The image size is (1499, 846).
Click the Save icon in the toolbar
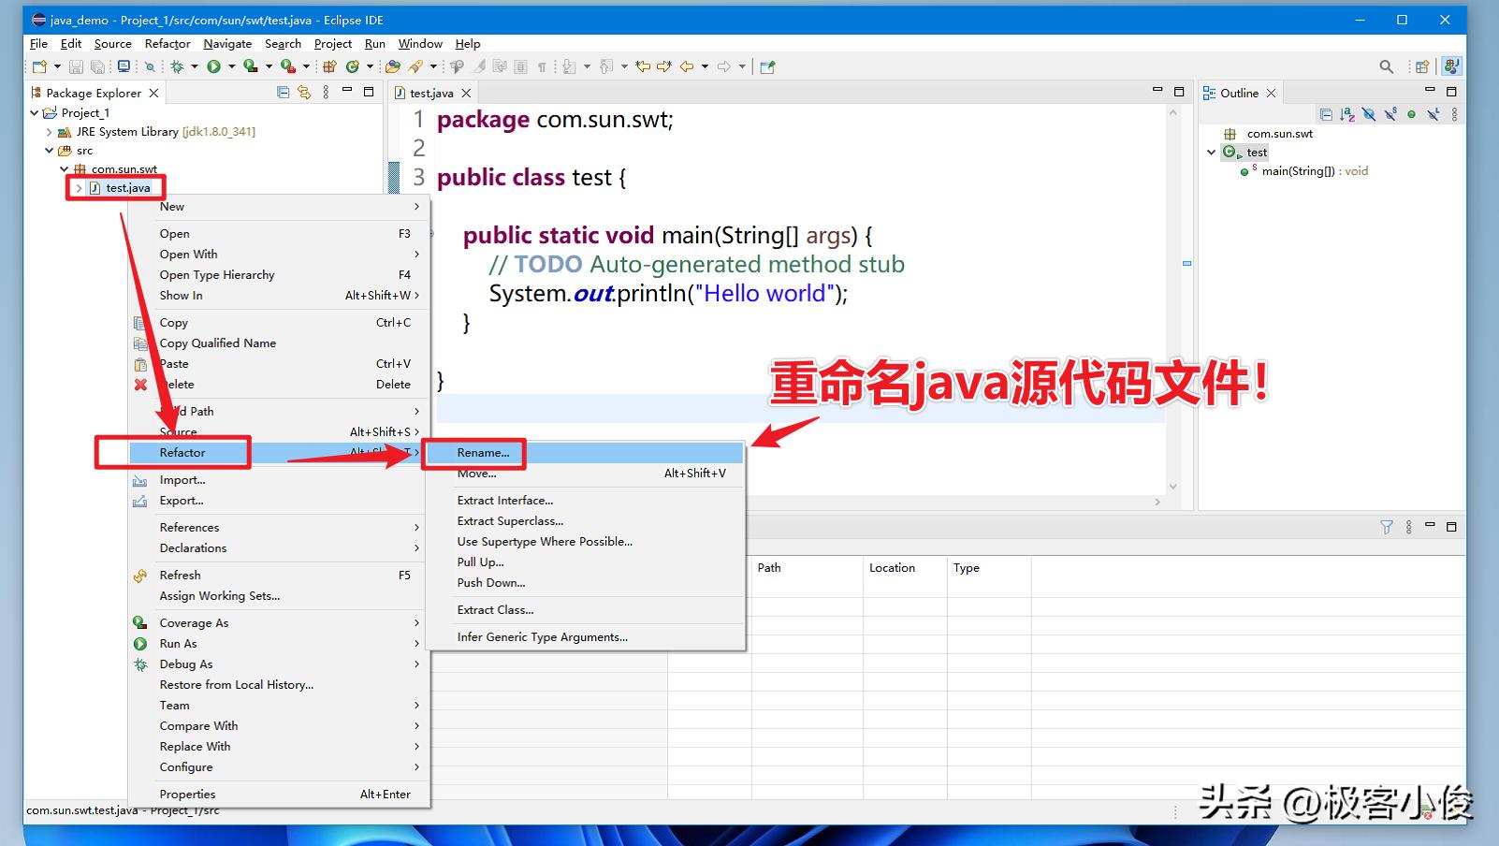tap(75, 66)
